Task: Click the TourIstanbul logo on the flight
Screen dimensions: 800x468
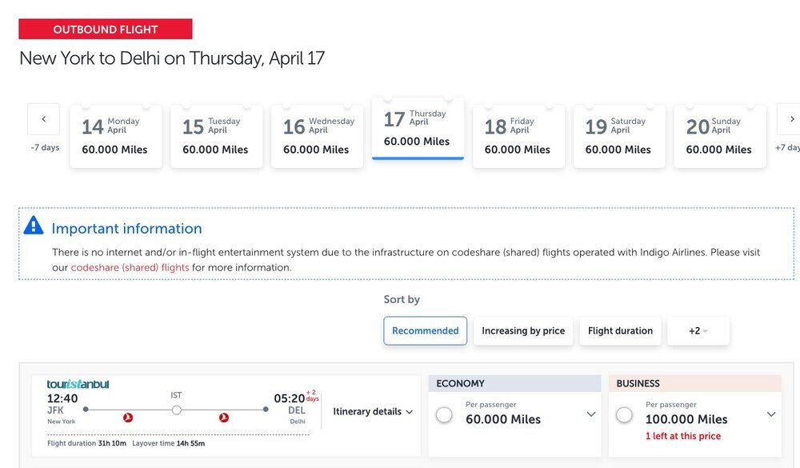Action: 78,384
